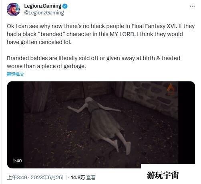This screenshot has width=201, height=184.
Task: Click the "Branded babies" paragraph text
Action: [x=93, y=62]
